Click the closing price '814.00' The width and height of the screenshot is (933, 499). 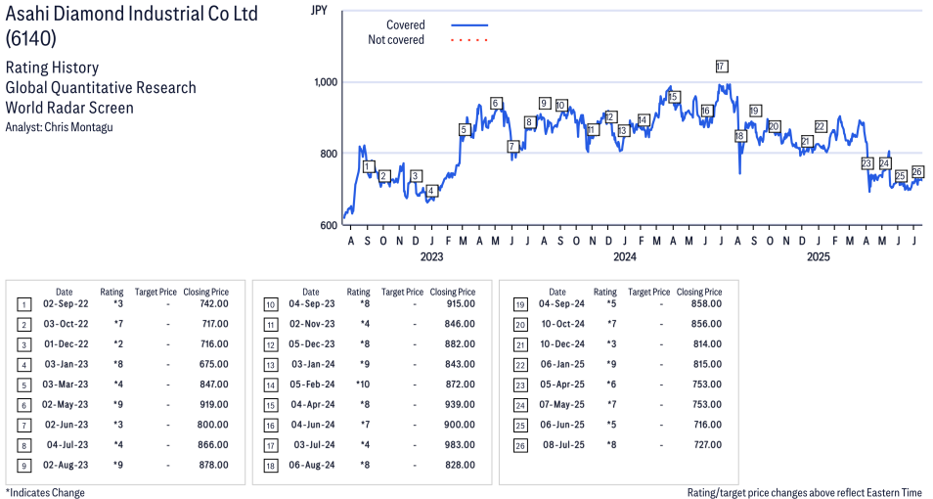click(707, 344)
